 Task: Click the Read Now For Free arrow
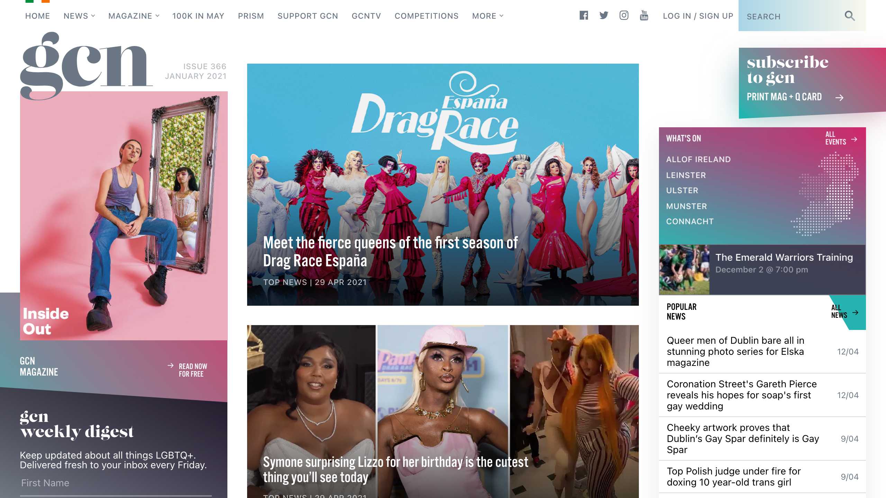point(171,366)
